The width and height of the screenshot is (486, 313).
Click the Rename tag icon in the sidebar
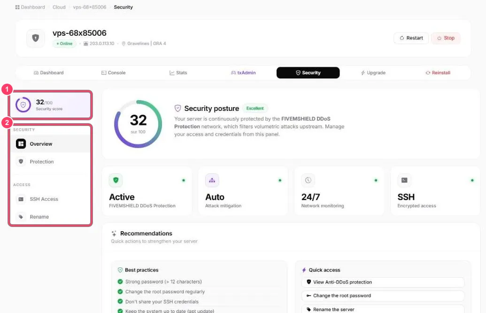pyautogui.click(x=21, y=217)
